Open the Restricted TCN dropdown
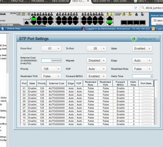 [x=51, y=76]
